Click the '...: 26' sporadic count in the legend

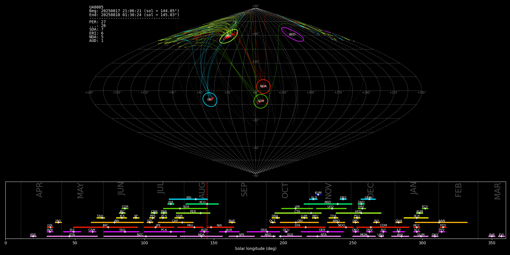pyautogui.click(x=97, y=26)
